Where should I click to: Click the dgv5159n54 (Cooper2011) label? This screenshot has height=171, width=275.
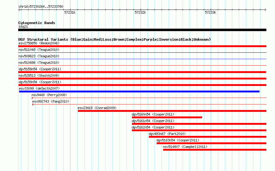(x=40, y=82)
